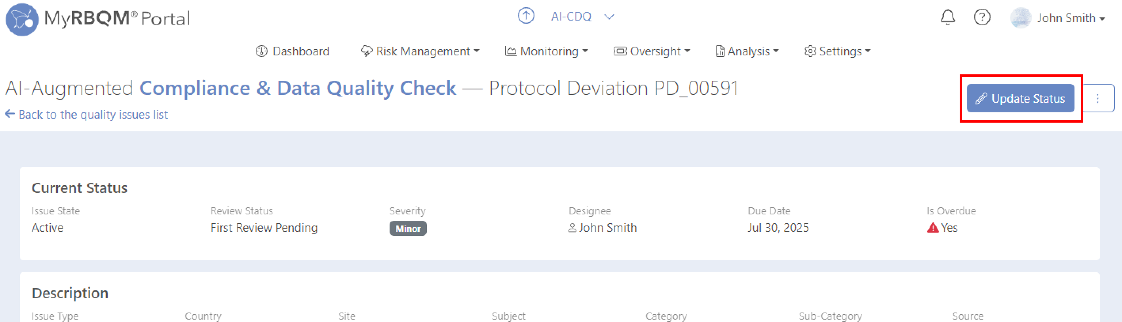Select the AI-CDQ module label
Image resolution: width=1122 pixels, height=322 pixels.
point(571,17)
